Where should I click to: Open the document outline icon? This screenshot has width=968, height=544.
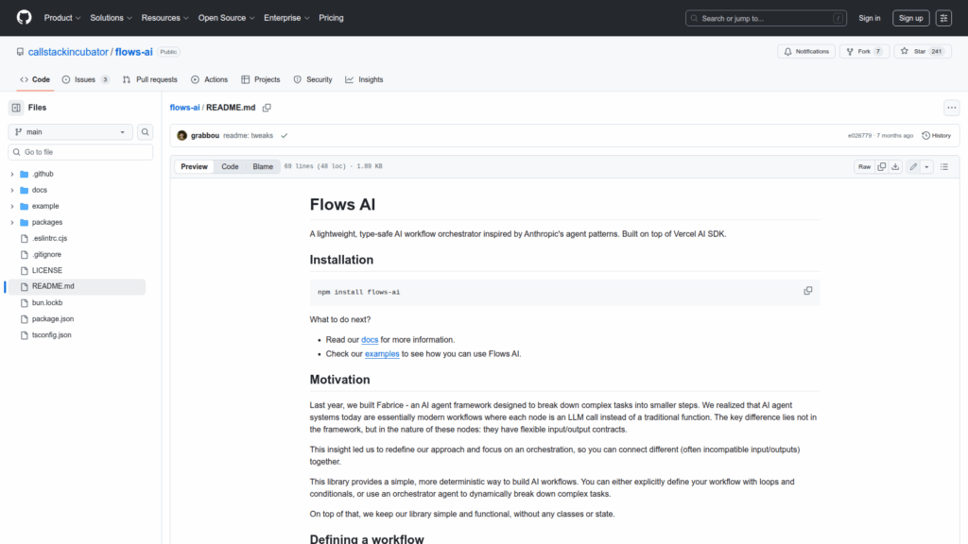[943, 166]
